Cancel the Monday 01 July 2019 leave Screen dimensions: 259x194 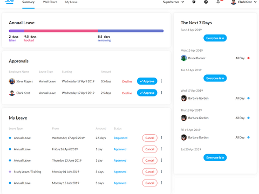click(x=150, y=172)
